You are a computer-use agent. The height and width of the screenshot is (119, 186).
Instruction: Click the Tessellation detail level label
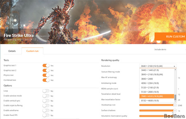[x=111, y=94]
